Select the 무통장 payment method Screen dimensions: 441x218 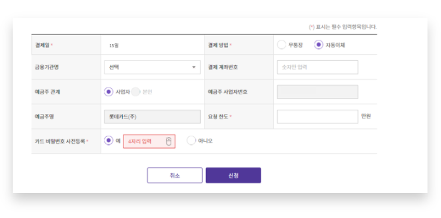282,45
